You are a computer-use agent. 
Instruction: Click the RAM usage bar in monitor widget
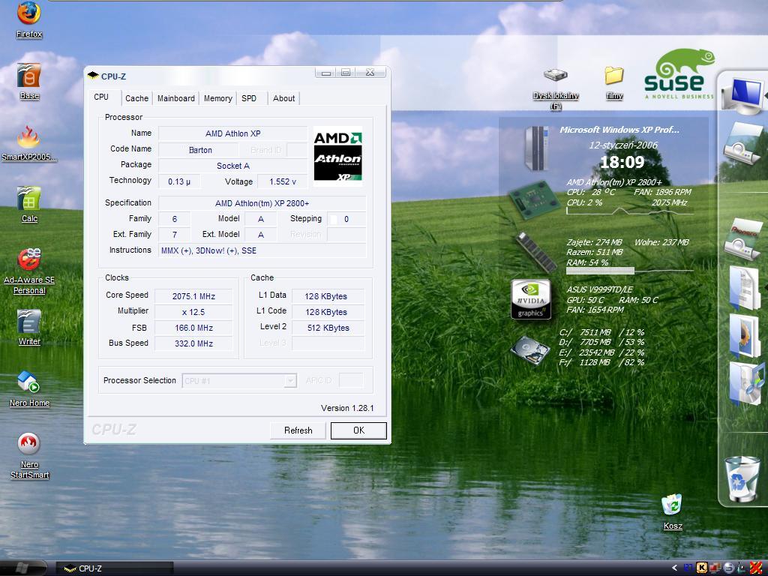pos(630,270)
